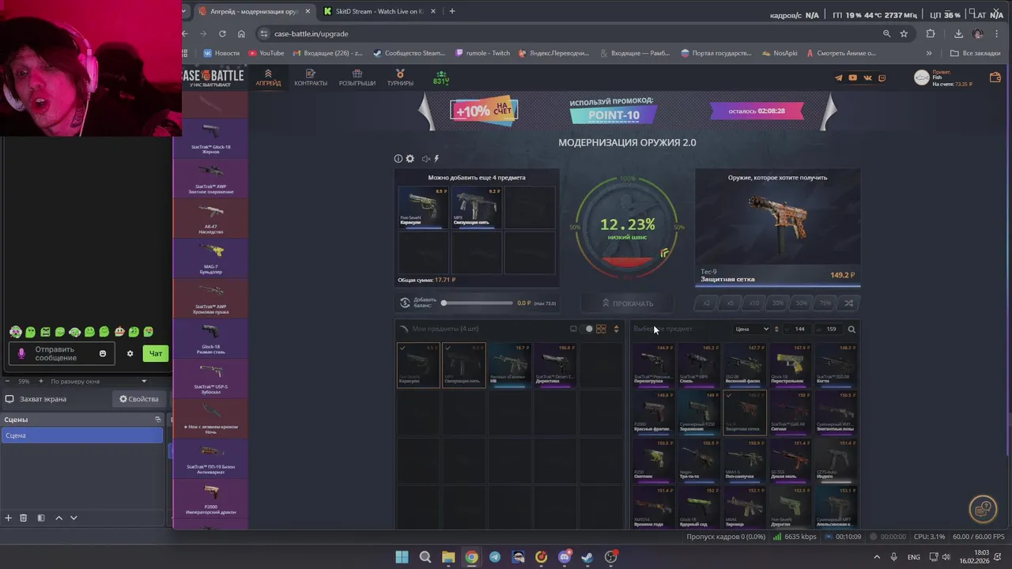Click the Прокачать upgrade button

[x=628, y=303]
